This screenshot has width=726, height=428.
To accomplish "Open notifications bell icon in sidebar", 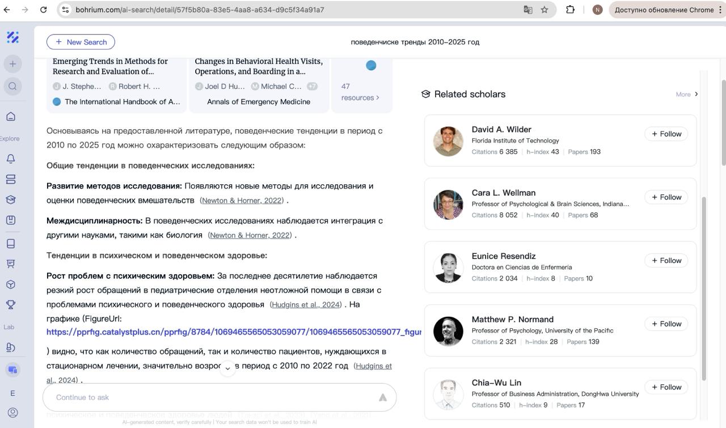I will pyautogui.click(x=11, y=159).
